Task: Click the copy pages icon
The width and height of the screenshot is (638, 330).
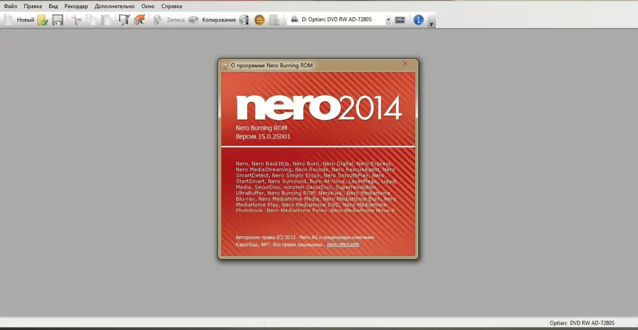Action: coord(91,19)
